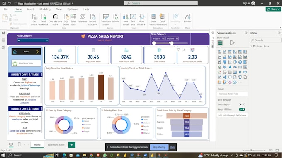The image size is (282, 158).
Task: Insert a Matrix visual
Action: [235, 72]
